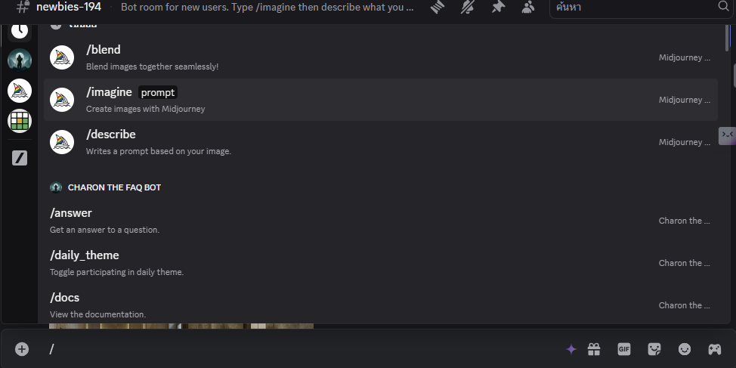
Task: Toggle the notification bell mute icon
Action: (x=468, y=7)
